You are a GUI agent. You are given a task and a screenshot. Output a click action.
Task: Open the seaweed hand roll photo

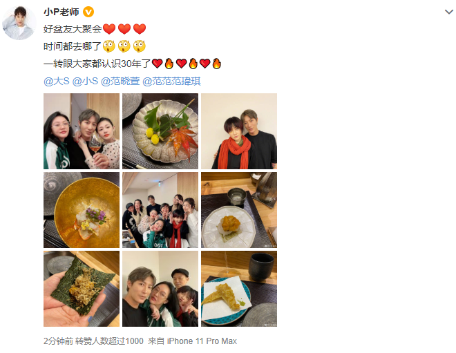pos(82,289)
